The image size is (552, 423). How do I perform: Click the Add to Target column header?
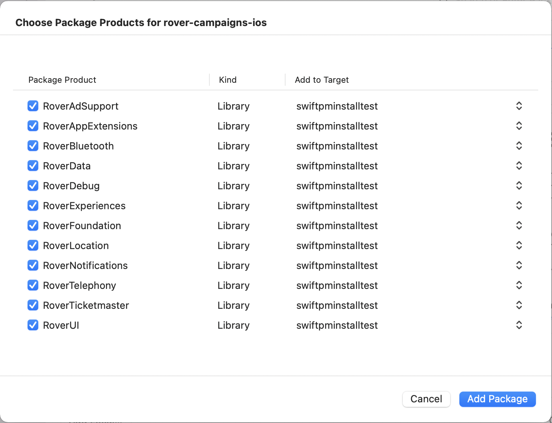(x=322, y=80)
